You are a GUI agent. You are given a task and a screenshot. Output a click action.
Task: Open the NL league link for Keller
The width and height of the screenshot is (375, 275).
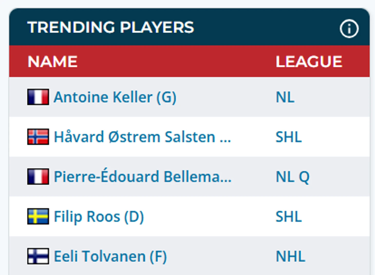[285, 97]
